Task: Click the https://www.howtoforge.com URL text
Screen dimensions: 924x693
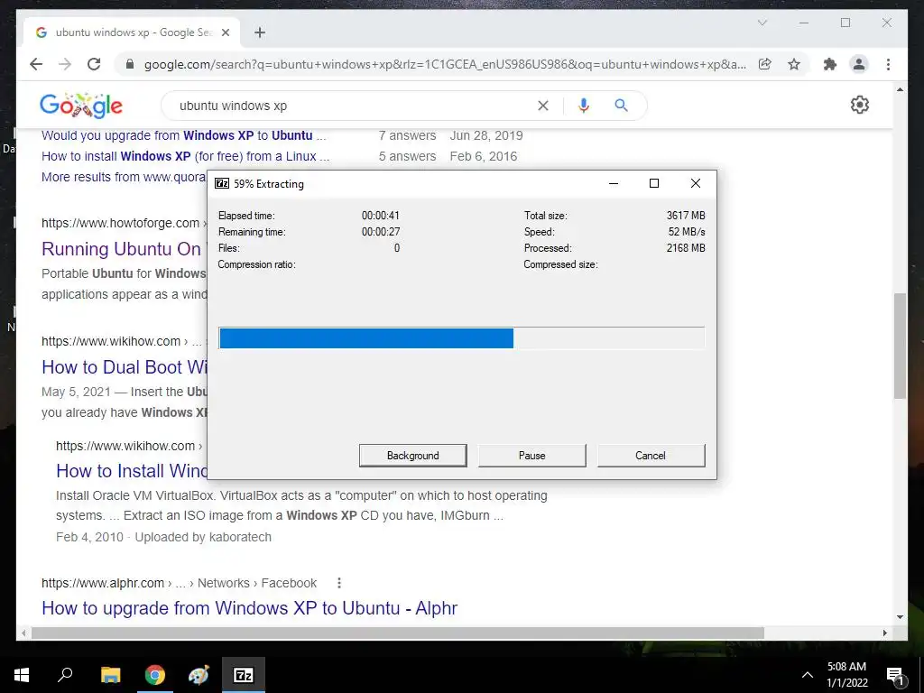Action: point(120,223)
